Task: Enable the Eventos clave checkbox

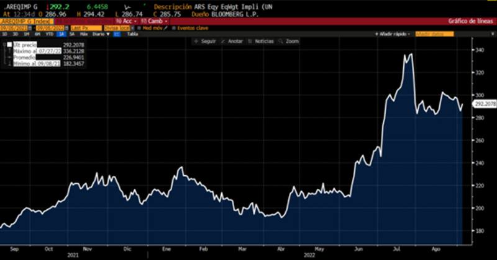Action: (174, 28)
